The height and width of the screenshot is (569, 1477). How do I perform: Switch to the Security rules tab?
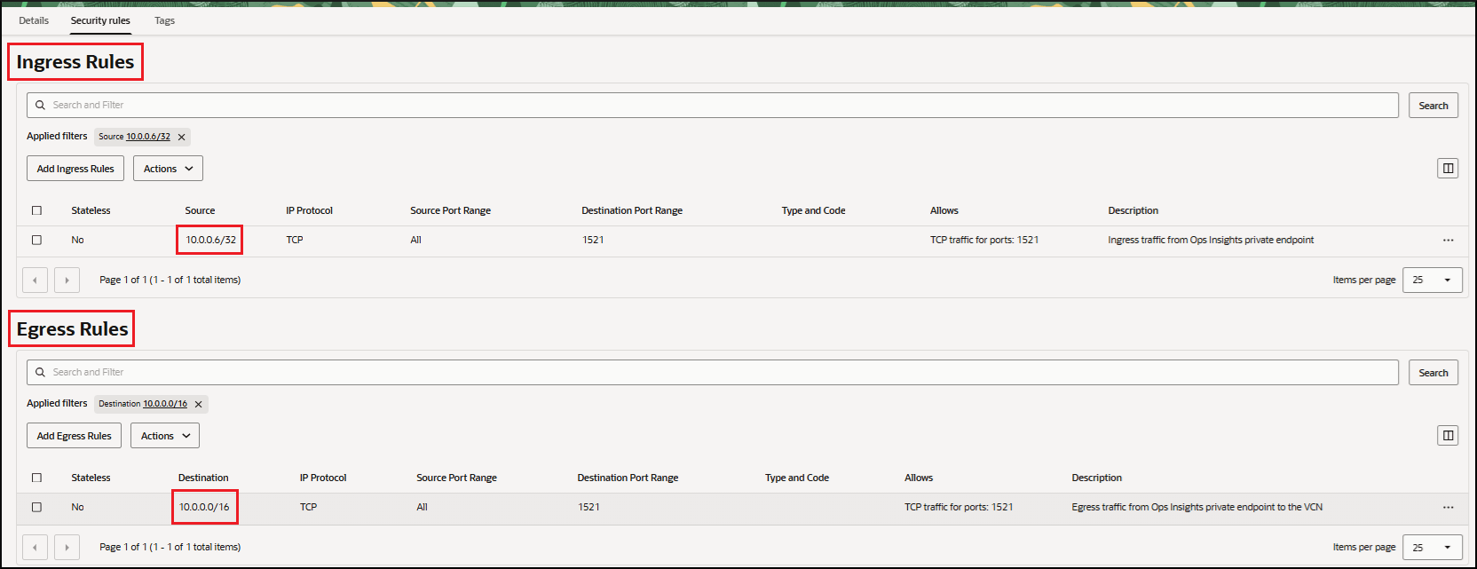point(100,20)
